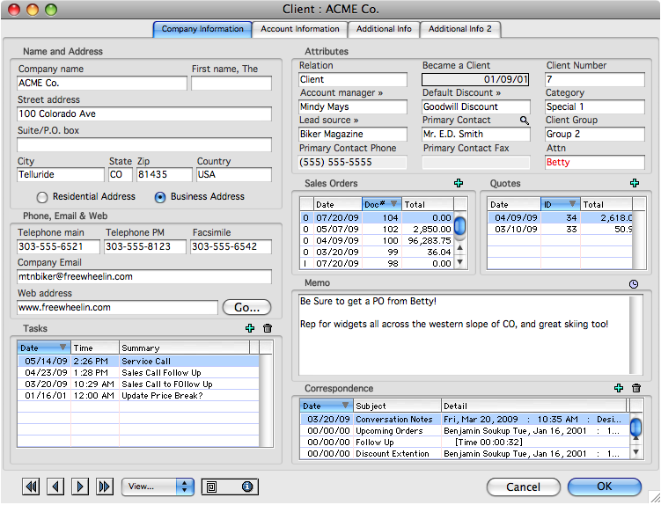The height and width of the screenshot is (505, 661).
Task: Add a new sales order with plus icon
Action: coord(459,183)
